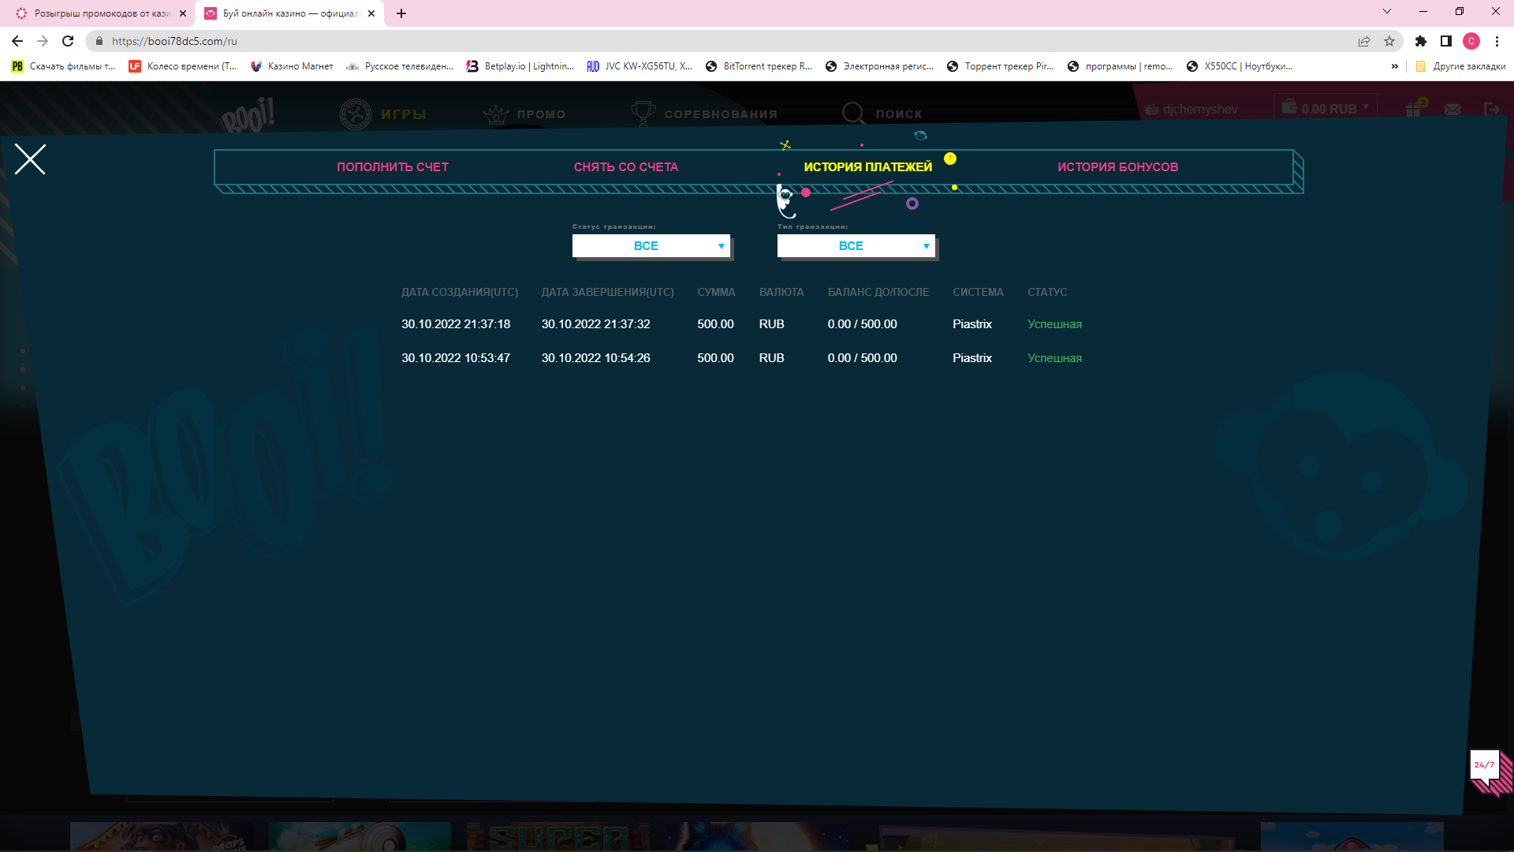This screenshot has height=852, width=1514.
Task: Click the Дата создания column header
Action: pyautogui.click(x=460, y=292)
